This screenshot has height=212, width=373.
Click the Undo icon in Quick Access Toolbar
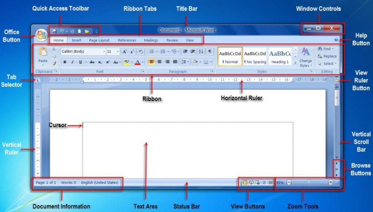pos(62,31)
